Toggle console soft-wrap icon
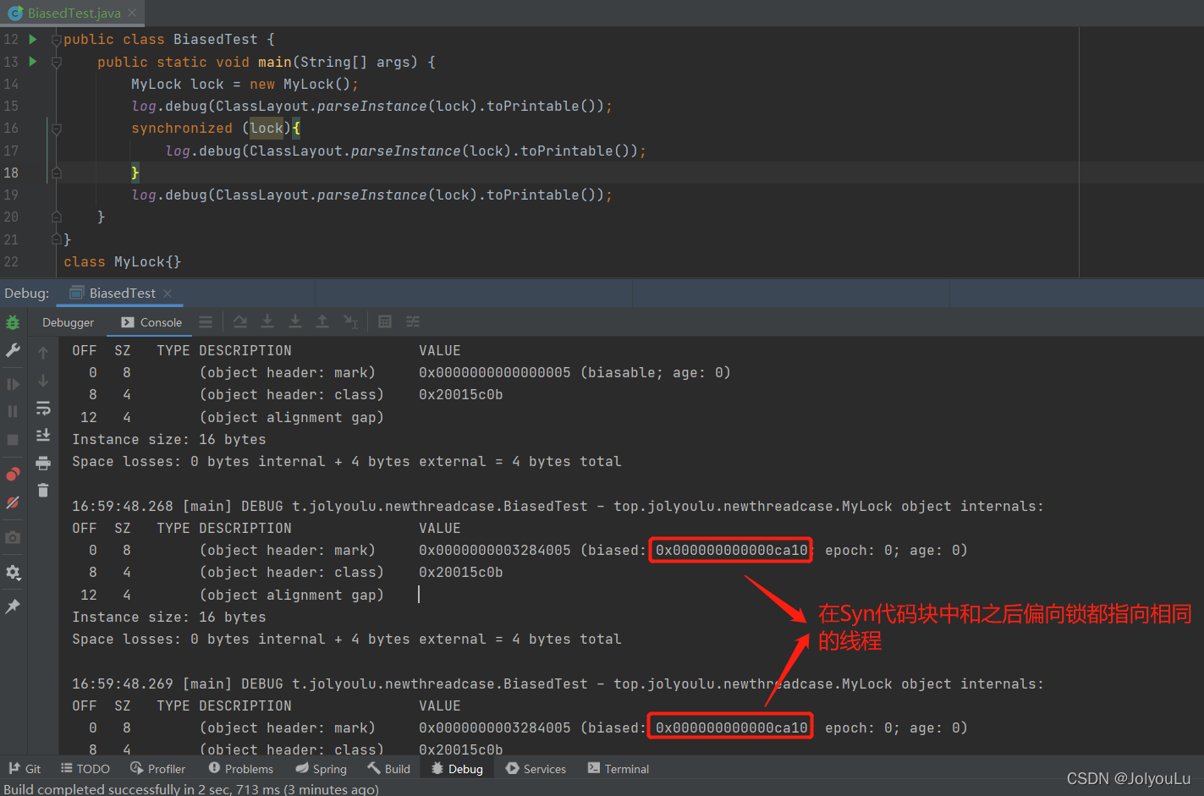The width and height of the screenshot is (1204, 796). tap(43, 409)
